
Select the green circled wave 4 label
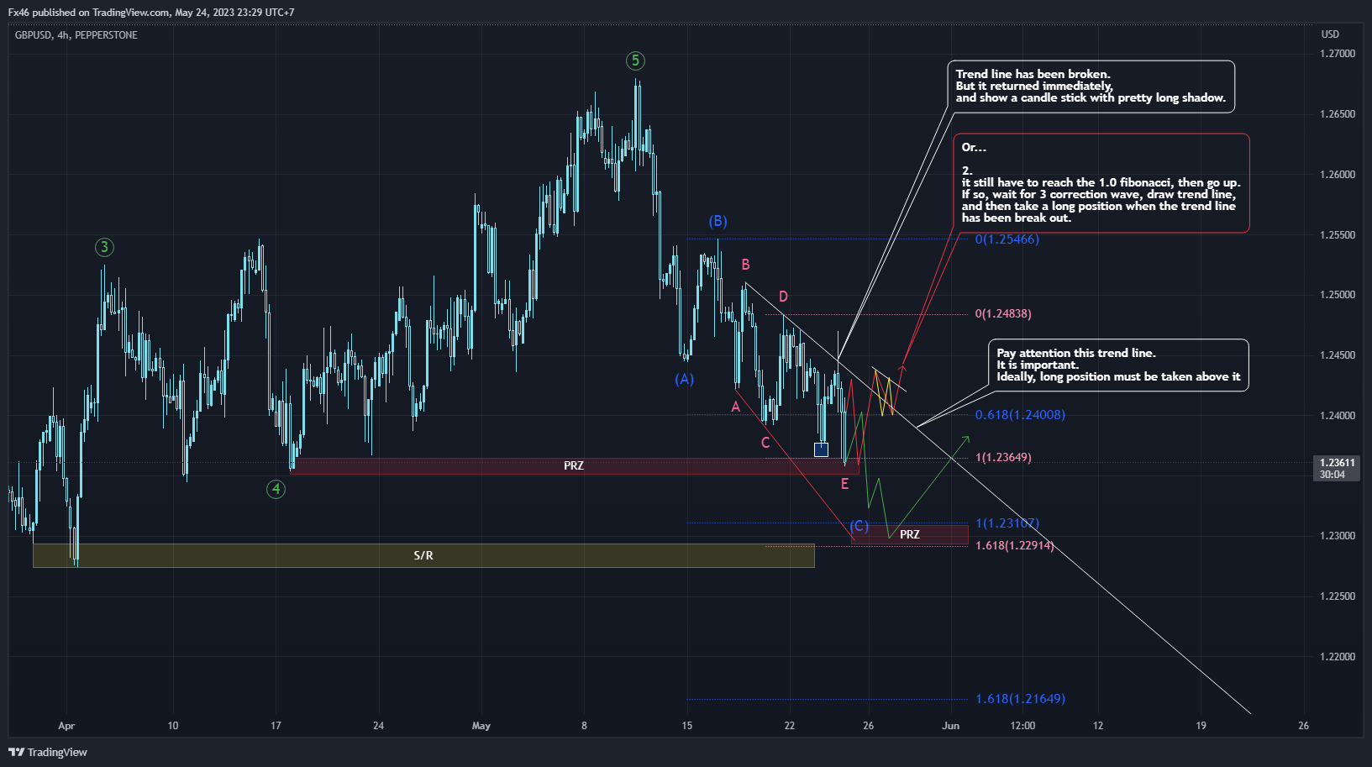[276, 489]
